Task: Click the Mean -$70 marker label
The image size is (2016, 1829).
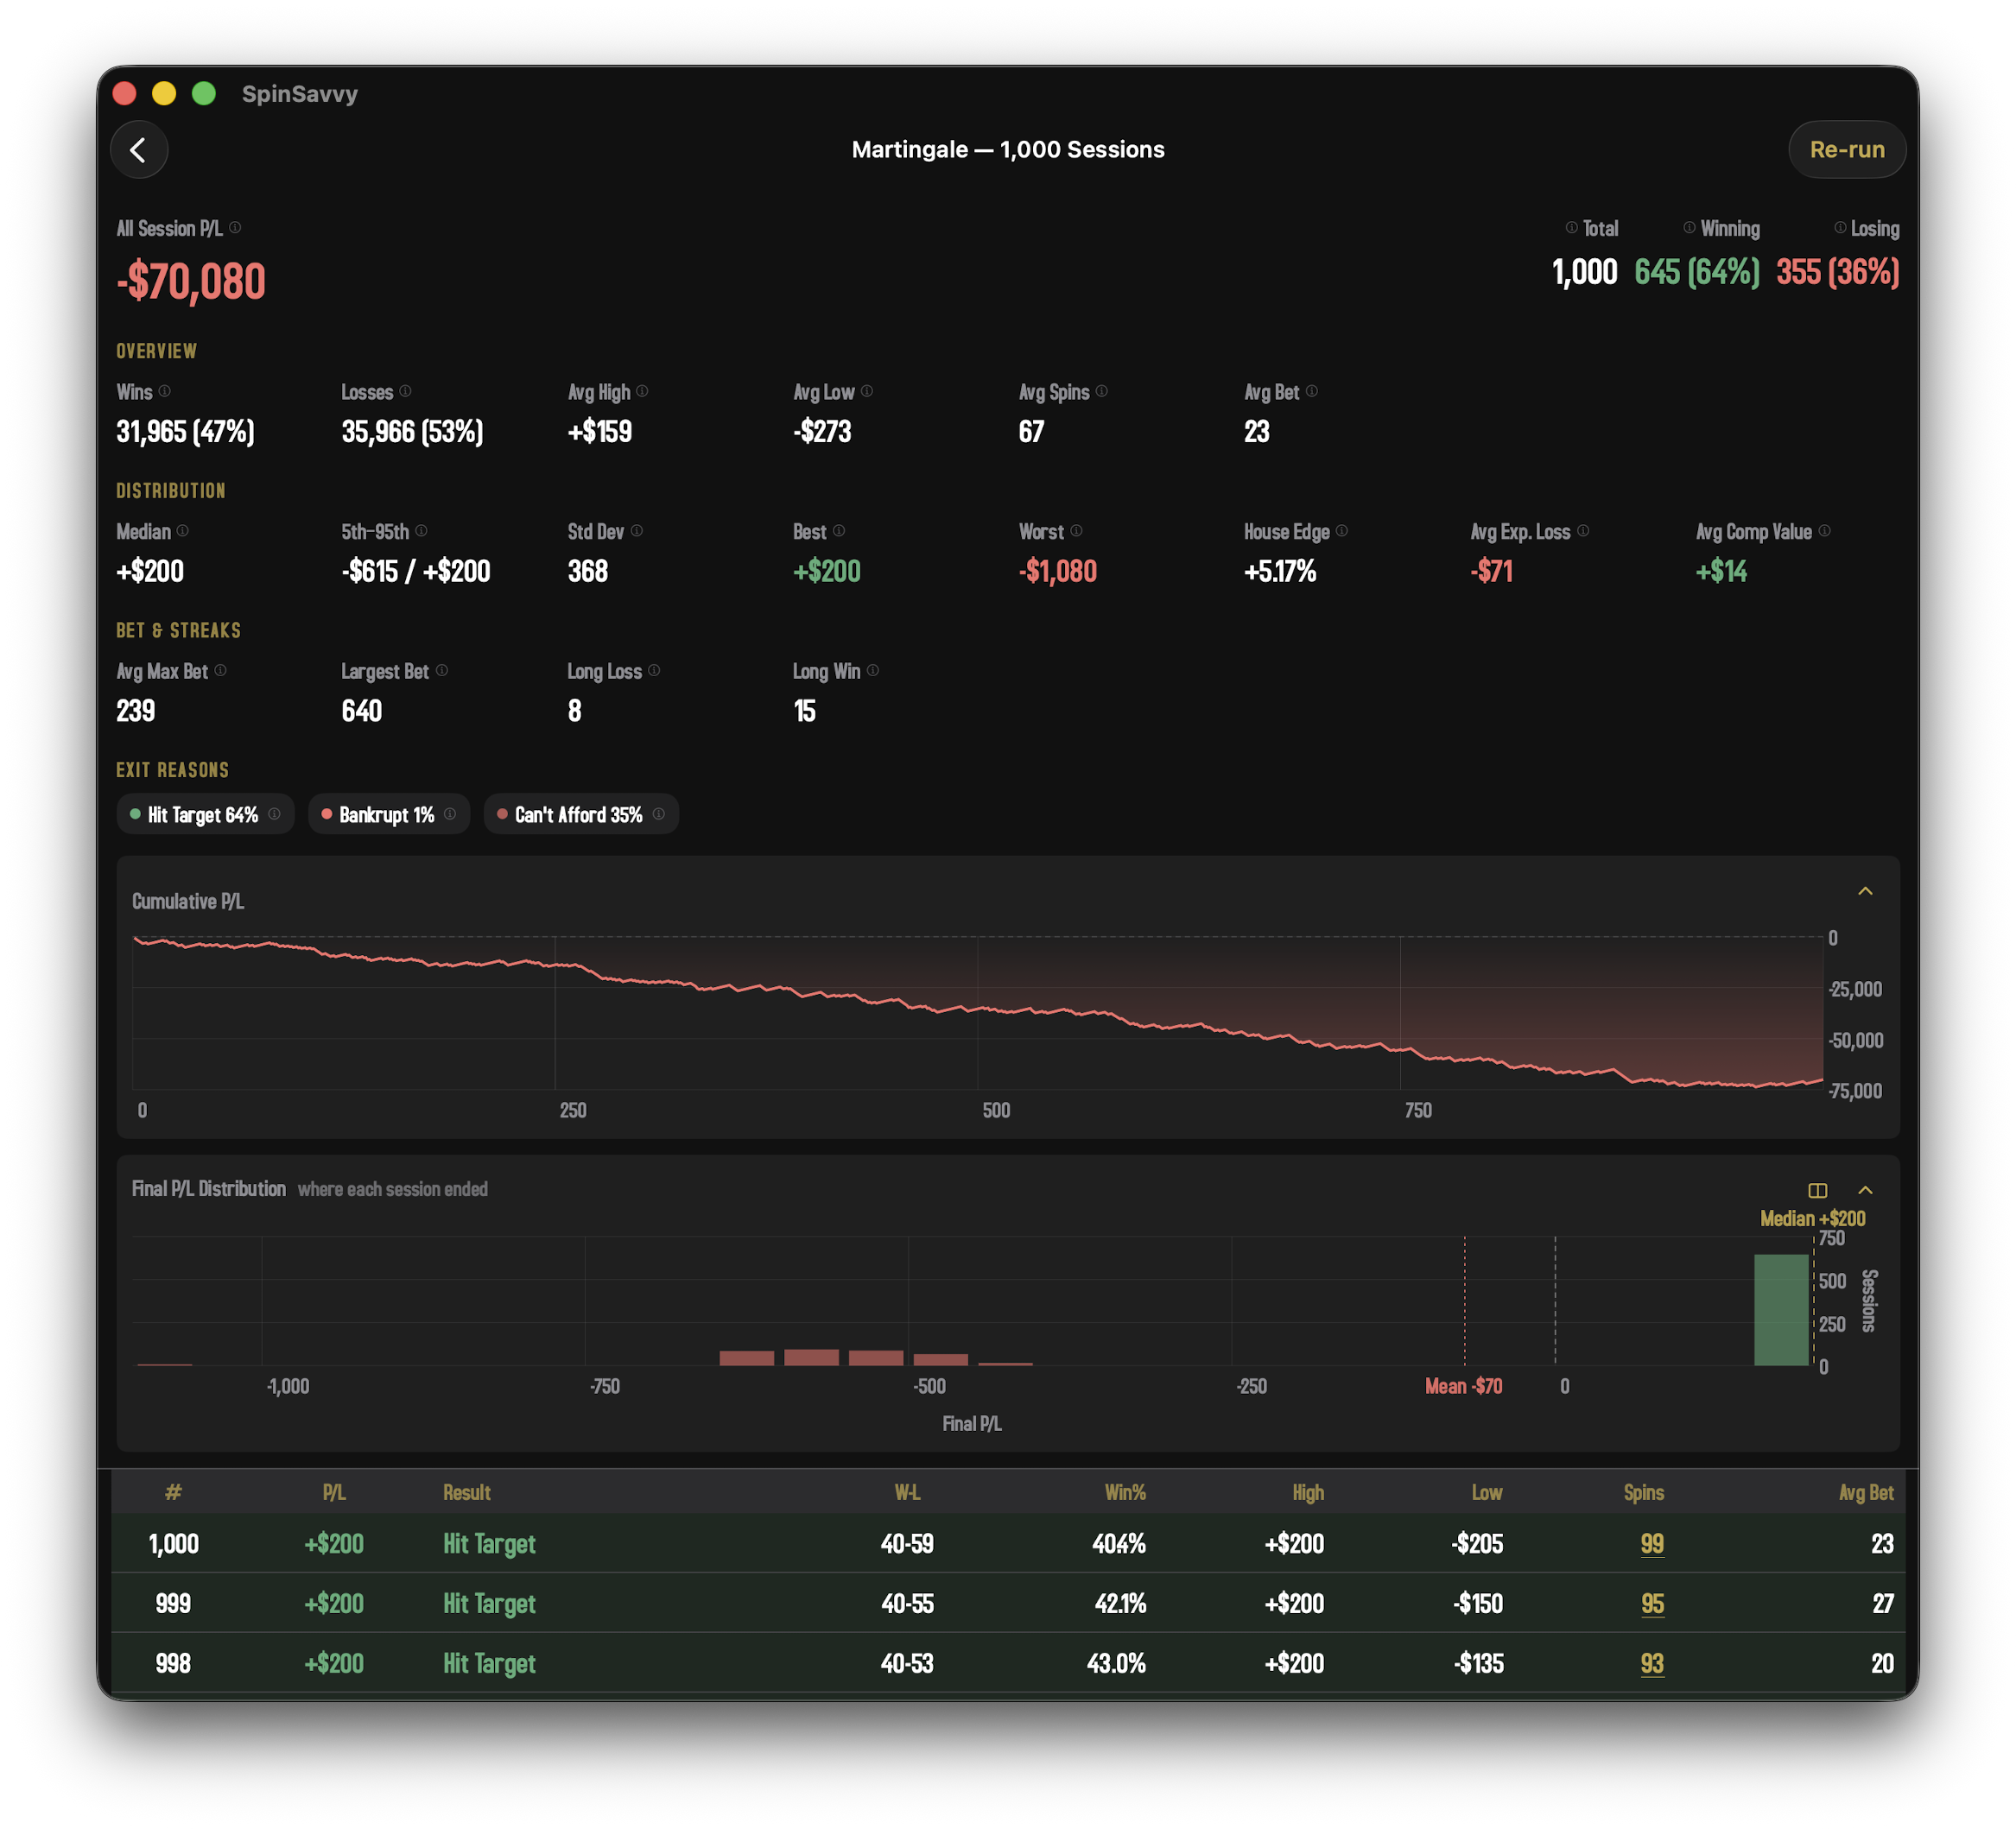Action: (x=1463, y=1386)
